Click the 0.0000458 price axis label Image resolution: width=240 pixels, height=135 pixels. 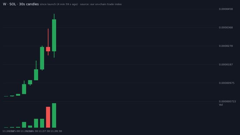pos(226,9)
